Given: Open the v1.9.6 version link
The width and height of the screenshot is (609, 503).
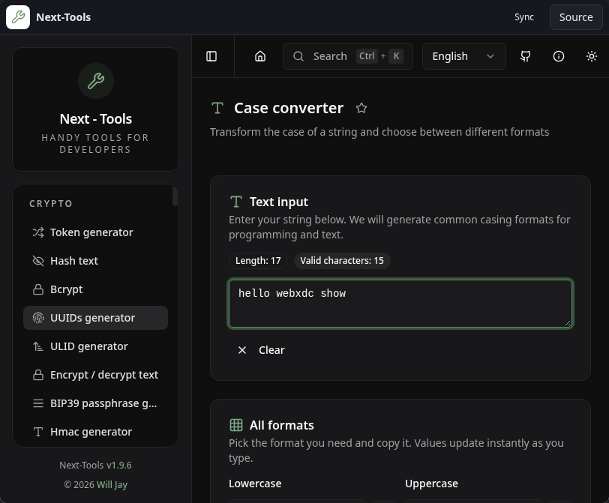Looking at the screenshot, I should (119, 465).
